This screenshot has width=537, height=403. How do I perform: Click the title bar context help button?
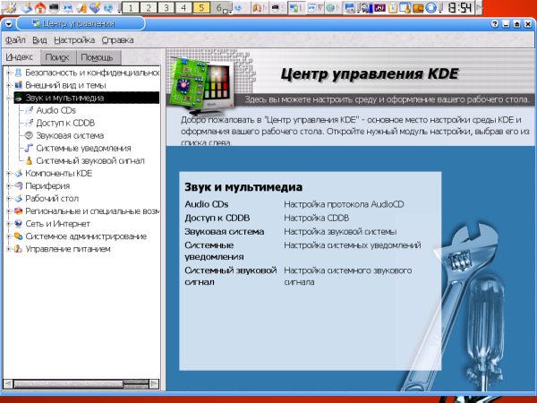(495, 24)
